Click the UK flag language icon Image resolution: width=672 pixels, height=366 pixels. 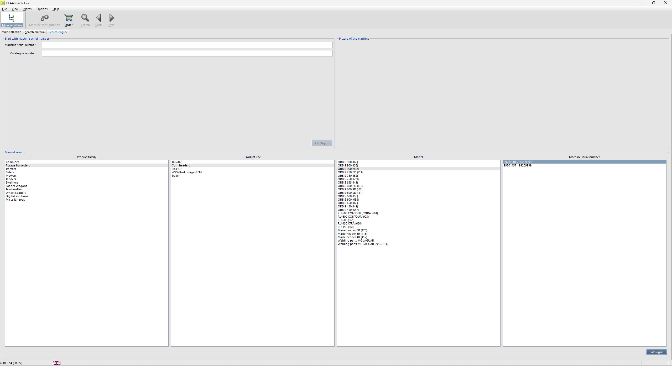(56, 363)
